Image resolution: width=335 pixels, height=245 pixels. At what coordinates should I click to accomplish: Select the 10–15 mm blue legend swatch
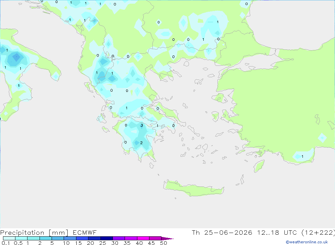coord(70,238)
